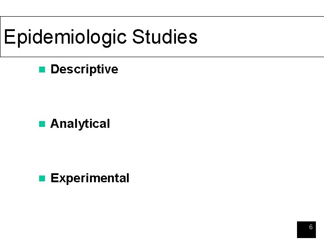The width and height of the screenshot is (324, 243).
Task: Click the word Epidemiologic in title
Action: (65, 37)
